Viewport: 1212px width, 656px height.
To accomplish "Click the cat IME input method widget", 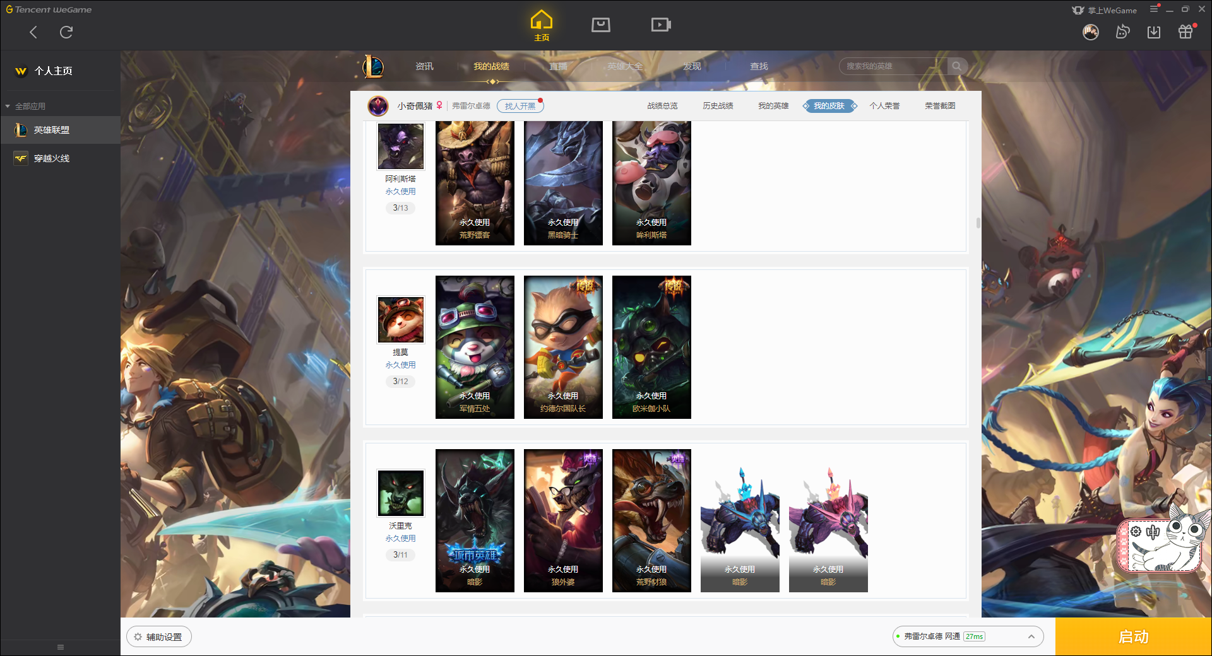I will [1161, 539].
